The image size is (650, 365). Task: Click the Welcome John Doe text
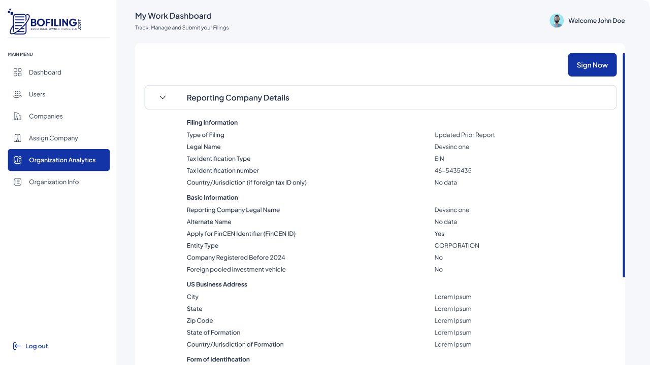pos(596,21)
